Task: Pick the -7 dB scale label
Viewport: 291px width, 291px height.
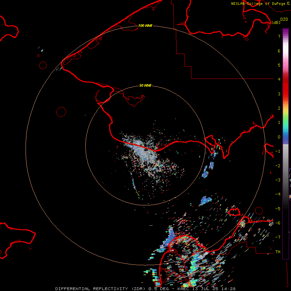Action: (278, 237)
